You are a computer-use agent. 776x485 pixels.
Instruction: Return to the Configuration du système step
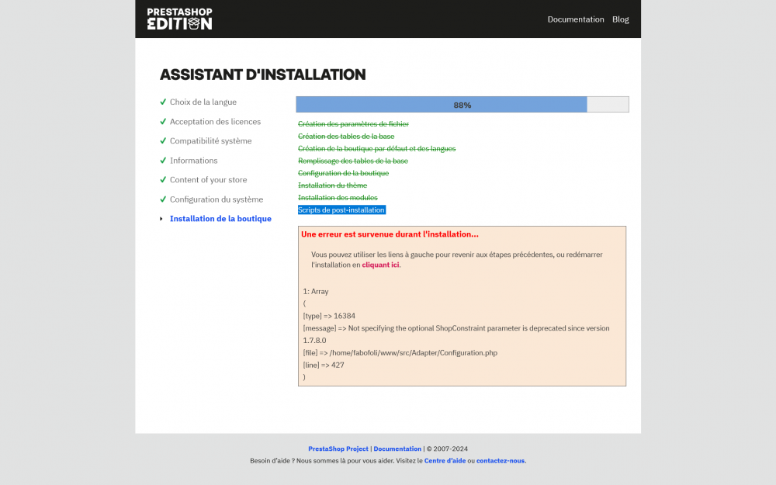point(217,199)
